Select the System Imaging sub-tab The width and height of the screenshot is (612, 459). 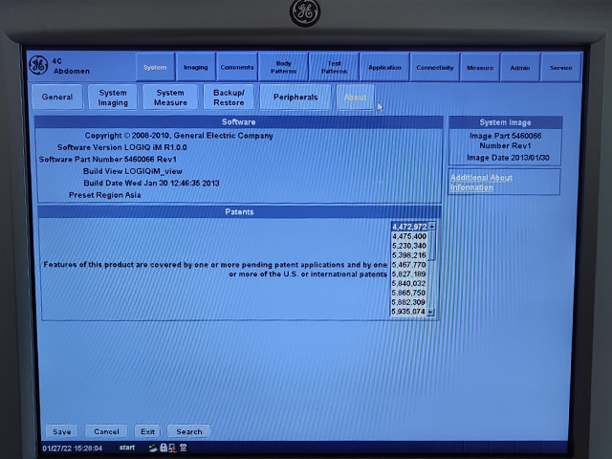pos(113,98)
